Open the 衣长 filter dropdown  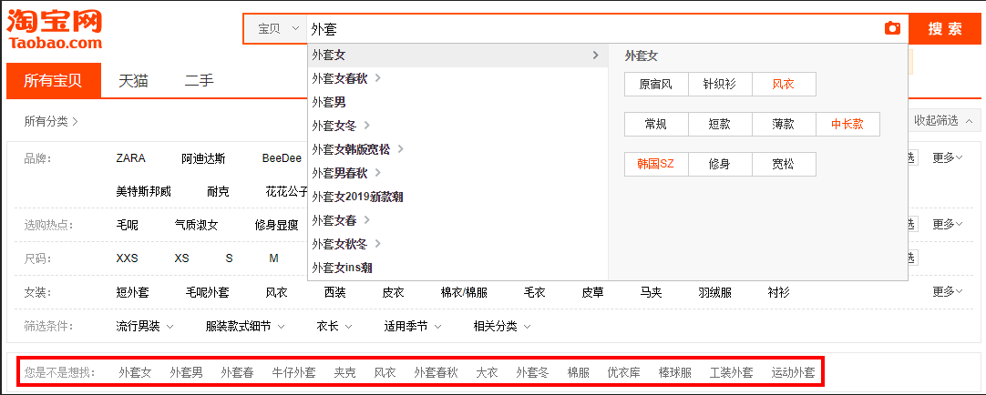(334, 327)
